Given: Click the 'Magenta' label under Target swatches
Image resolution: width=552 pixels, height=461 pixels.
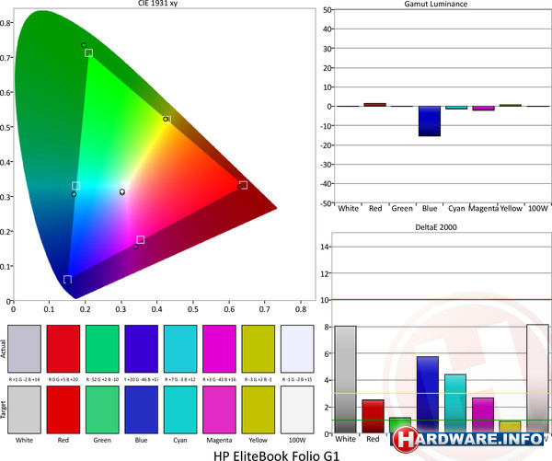Looking at the screenshot, I should 219,441.
